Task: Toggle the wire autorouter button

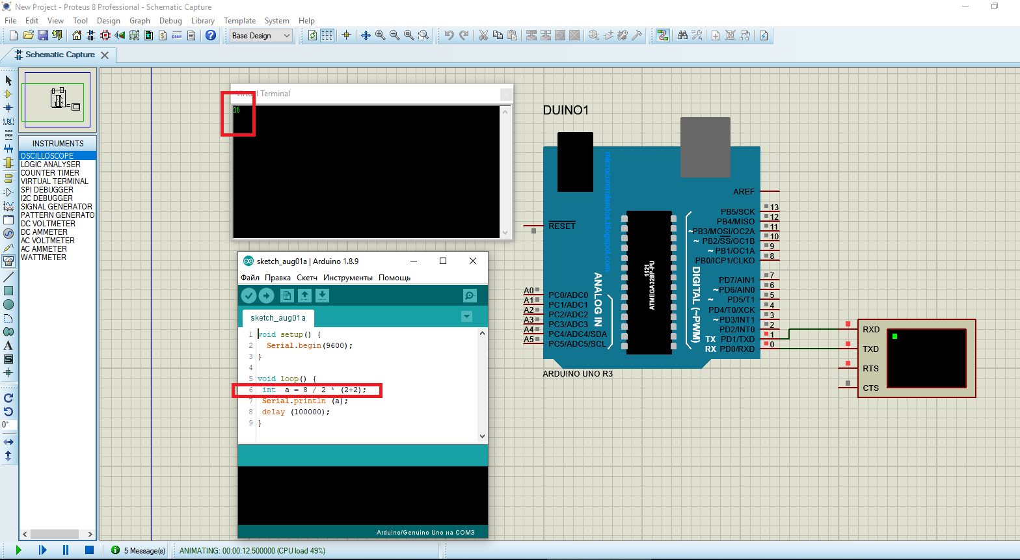Action: 662,35
